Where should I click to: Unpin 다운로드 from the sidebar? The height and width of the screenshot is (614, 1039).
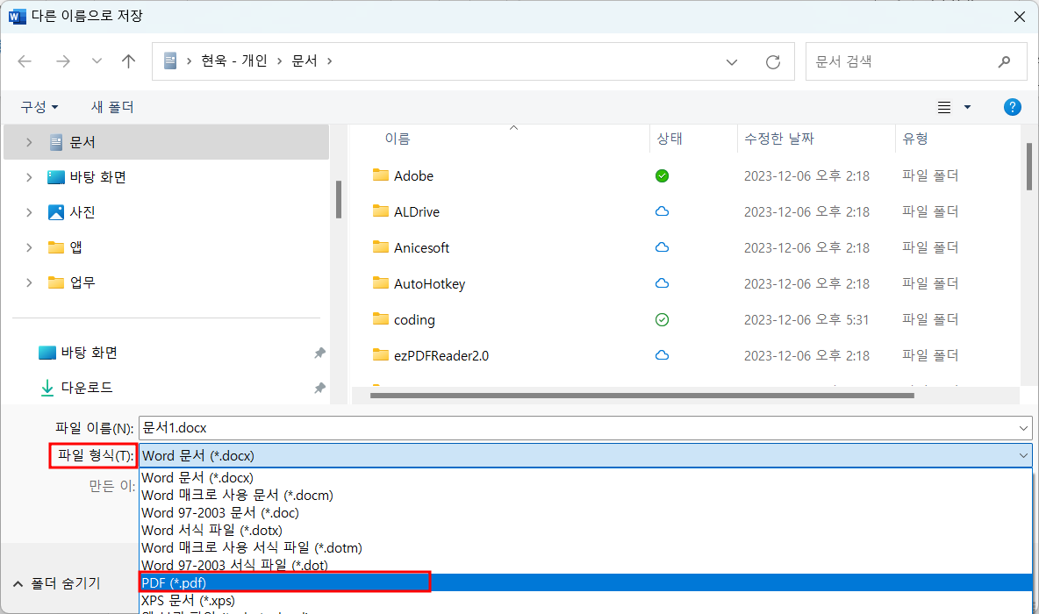tap(319, 387)
